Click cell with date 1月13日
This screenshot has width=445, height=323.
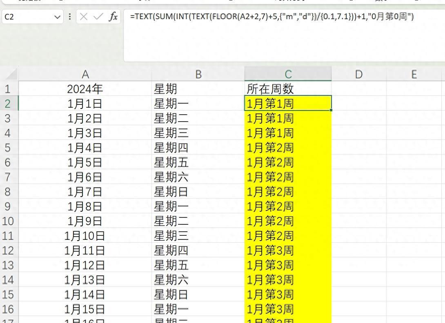(x=85, y=280)
